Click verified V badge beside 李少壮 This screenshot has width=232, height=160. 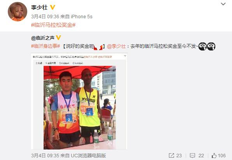pos(53,7)
